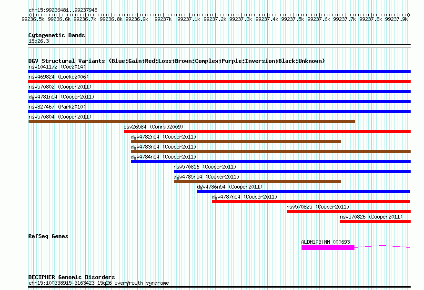
Task: Click the nsv1041172 (Coe2014) blue variant bar
Action: coord(219,71)
